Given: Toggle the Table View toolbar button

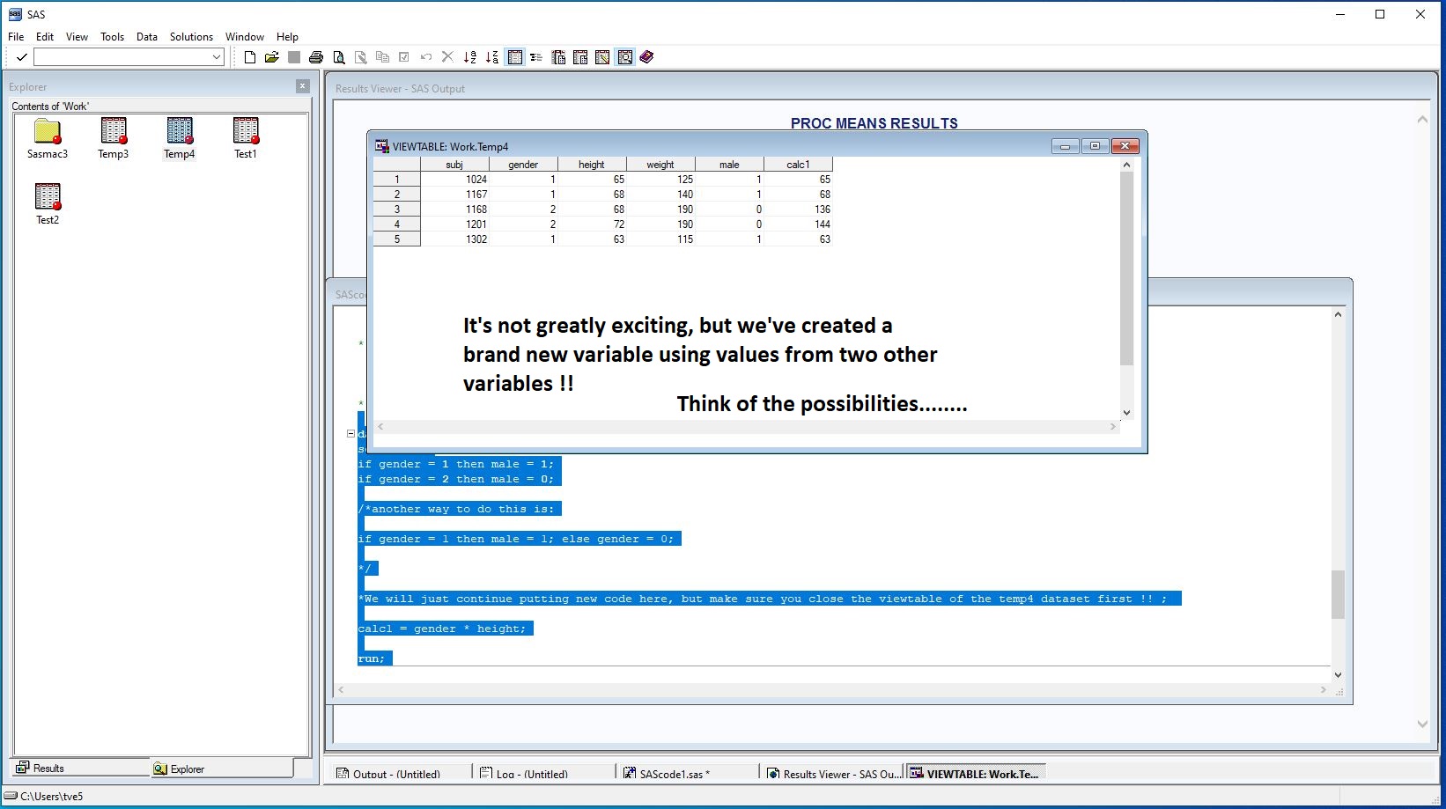Looking at the screenshot, I should (x=515, y=57).
